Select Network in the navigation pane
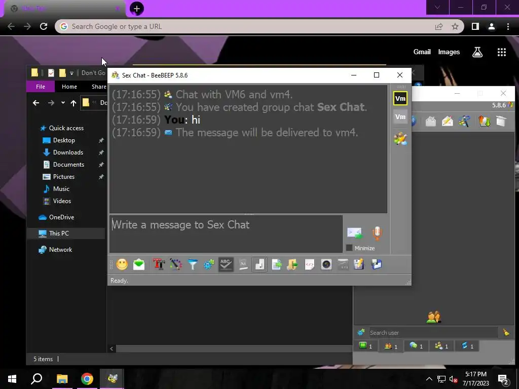This screenshot has height=389, width=519. point(60,250)
